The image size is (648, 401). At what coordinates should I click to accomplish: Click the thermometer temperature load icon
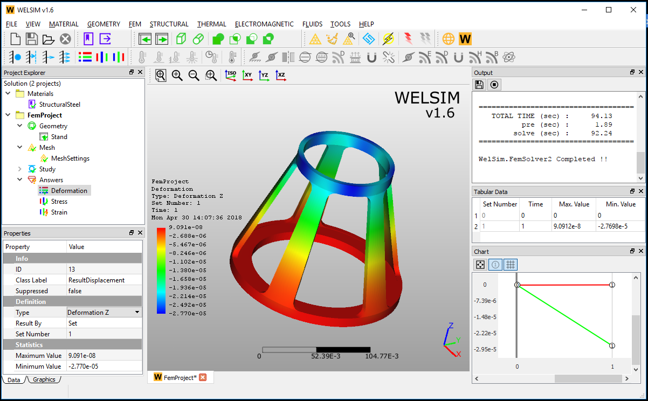141,57
